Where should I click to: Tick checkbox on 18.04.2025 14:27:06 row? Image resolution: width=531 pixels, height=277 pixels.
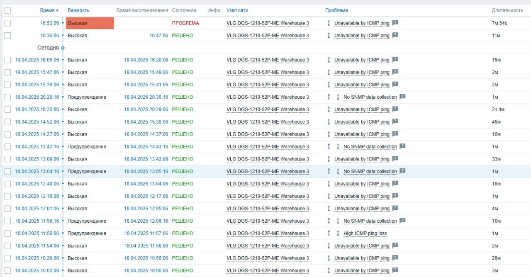(x=7, y=134)
